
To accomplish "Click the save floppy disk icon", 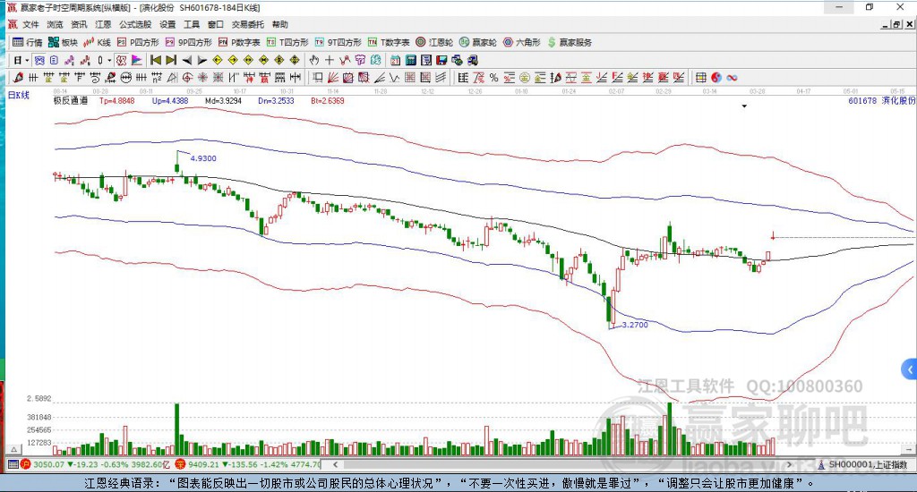I will [x=441, y=60].
